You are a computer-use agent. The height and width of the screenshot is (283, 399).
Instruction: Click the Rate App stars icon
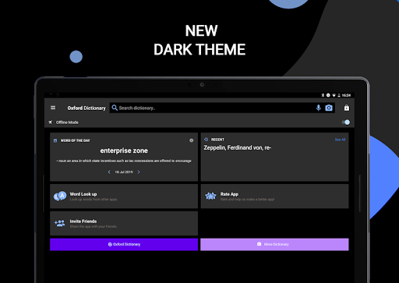click(x=210, y=196)
